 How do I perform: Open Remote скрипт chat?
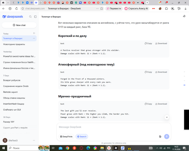tap(19, 92)
